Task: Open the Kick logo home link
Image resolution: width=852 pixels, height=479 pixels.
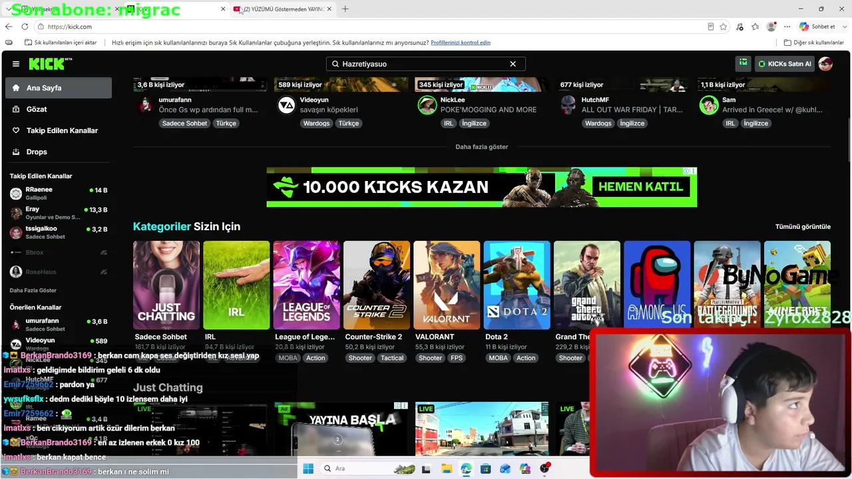Action: click(50, 64)
